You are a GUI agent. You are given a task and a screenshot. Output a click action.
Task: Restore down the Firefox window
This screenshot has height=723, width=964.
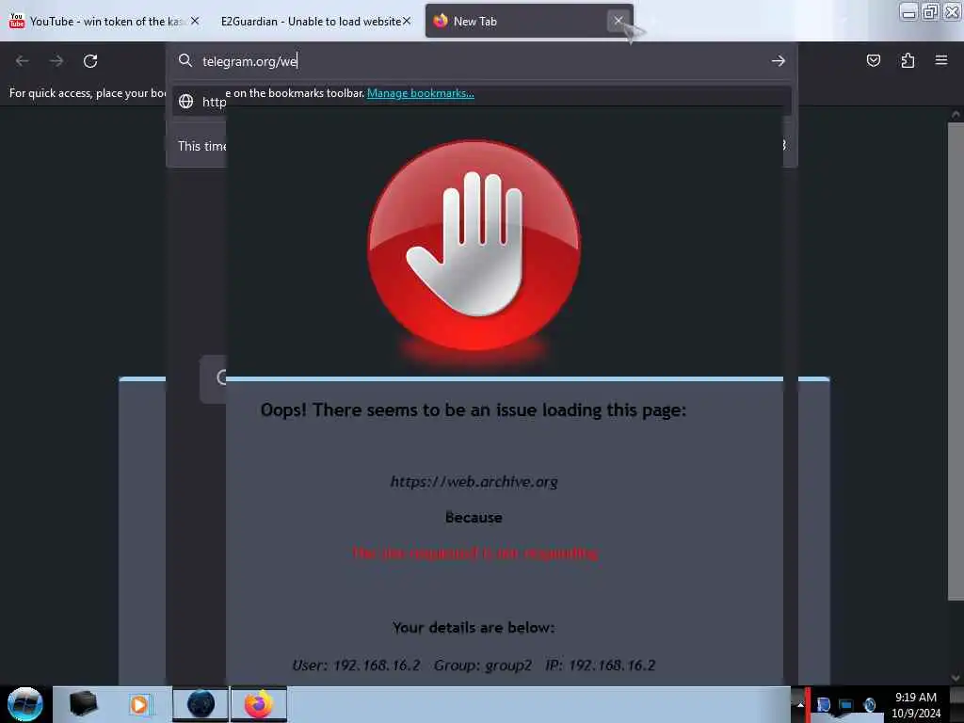click(x=930, y=11)
